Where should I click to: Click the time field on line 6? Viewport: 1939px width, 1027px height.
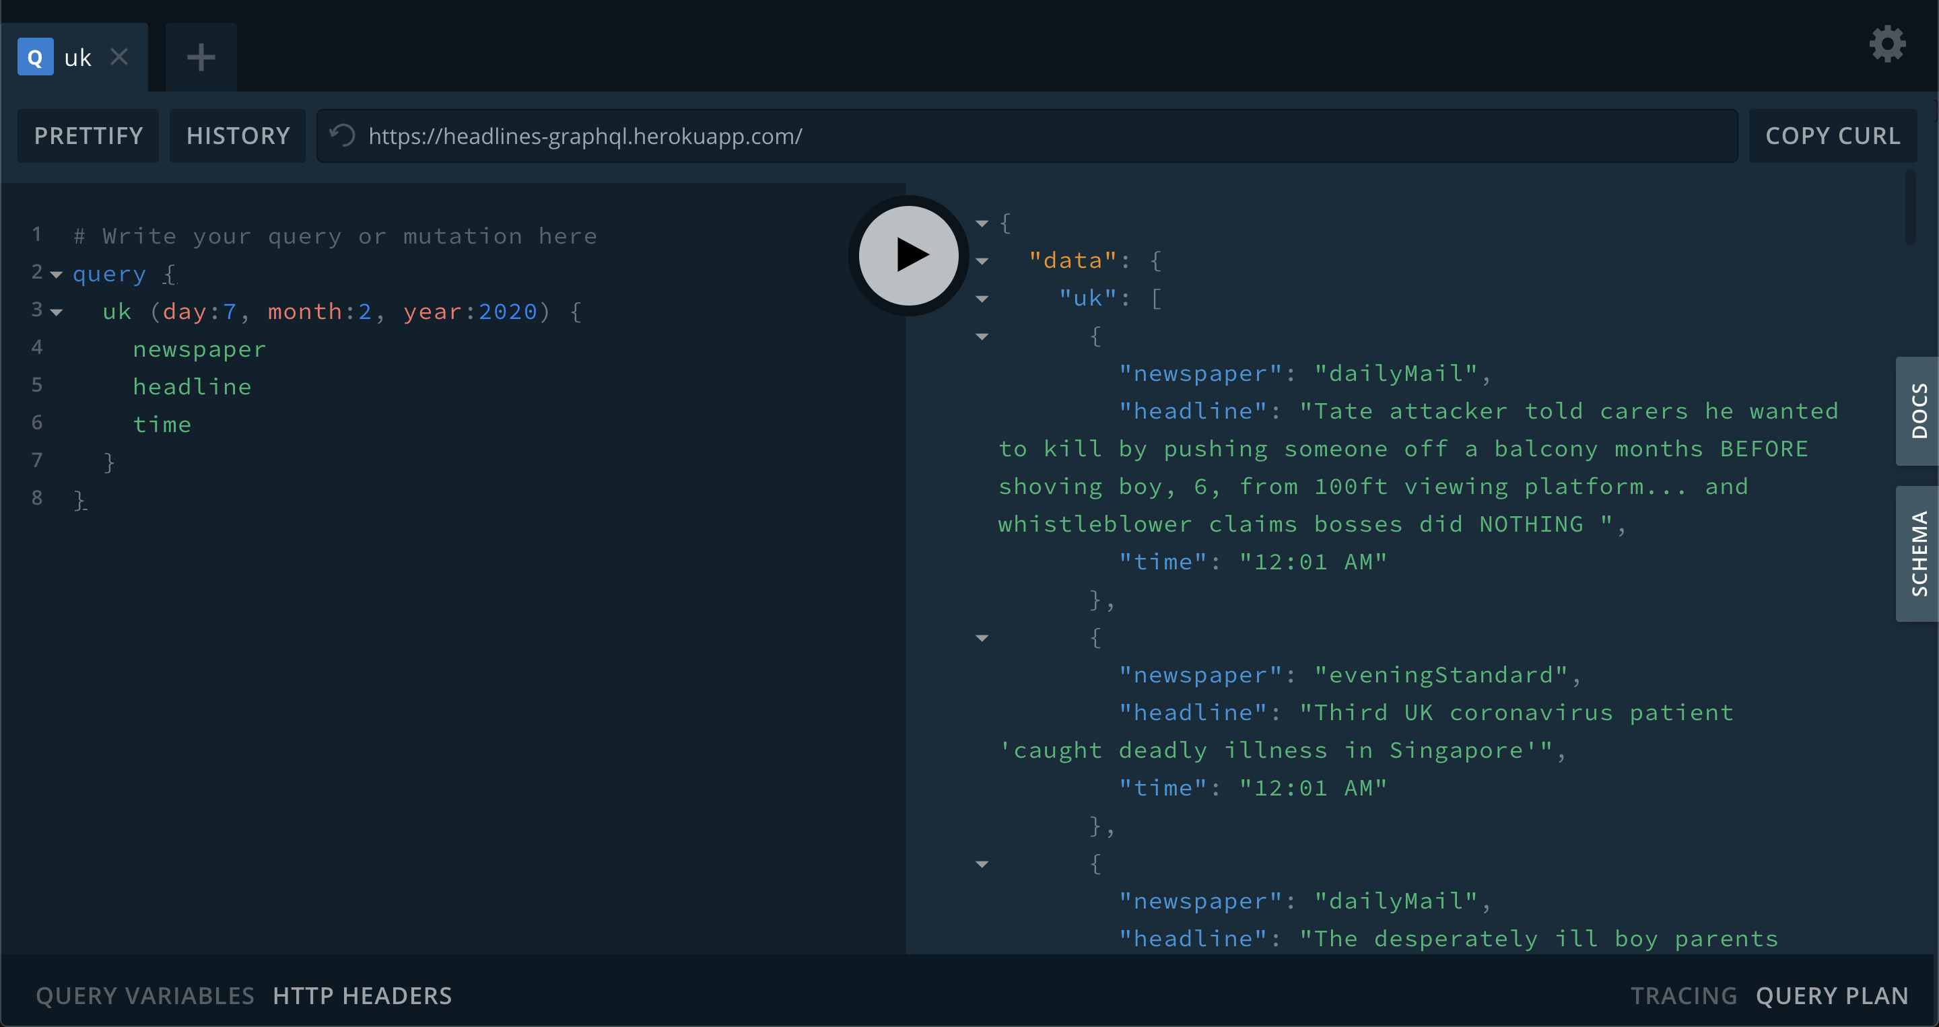pyautogui.click(x=162, y=425)
